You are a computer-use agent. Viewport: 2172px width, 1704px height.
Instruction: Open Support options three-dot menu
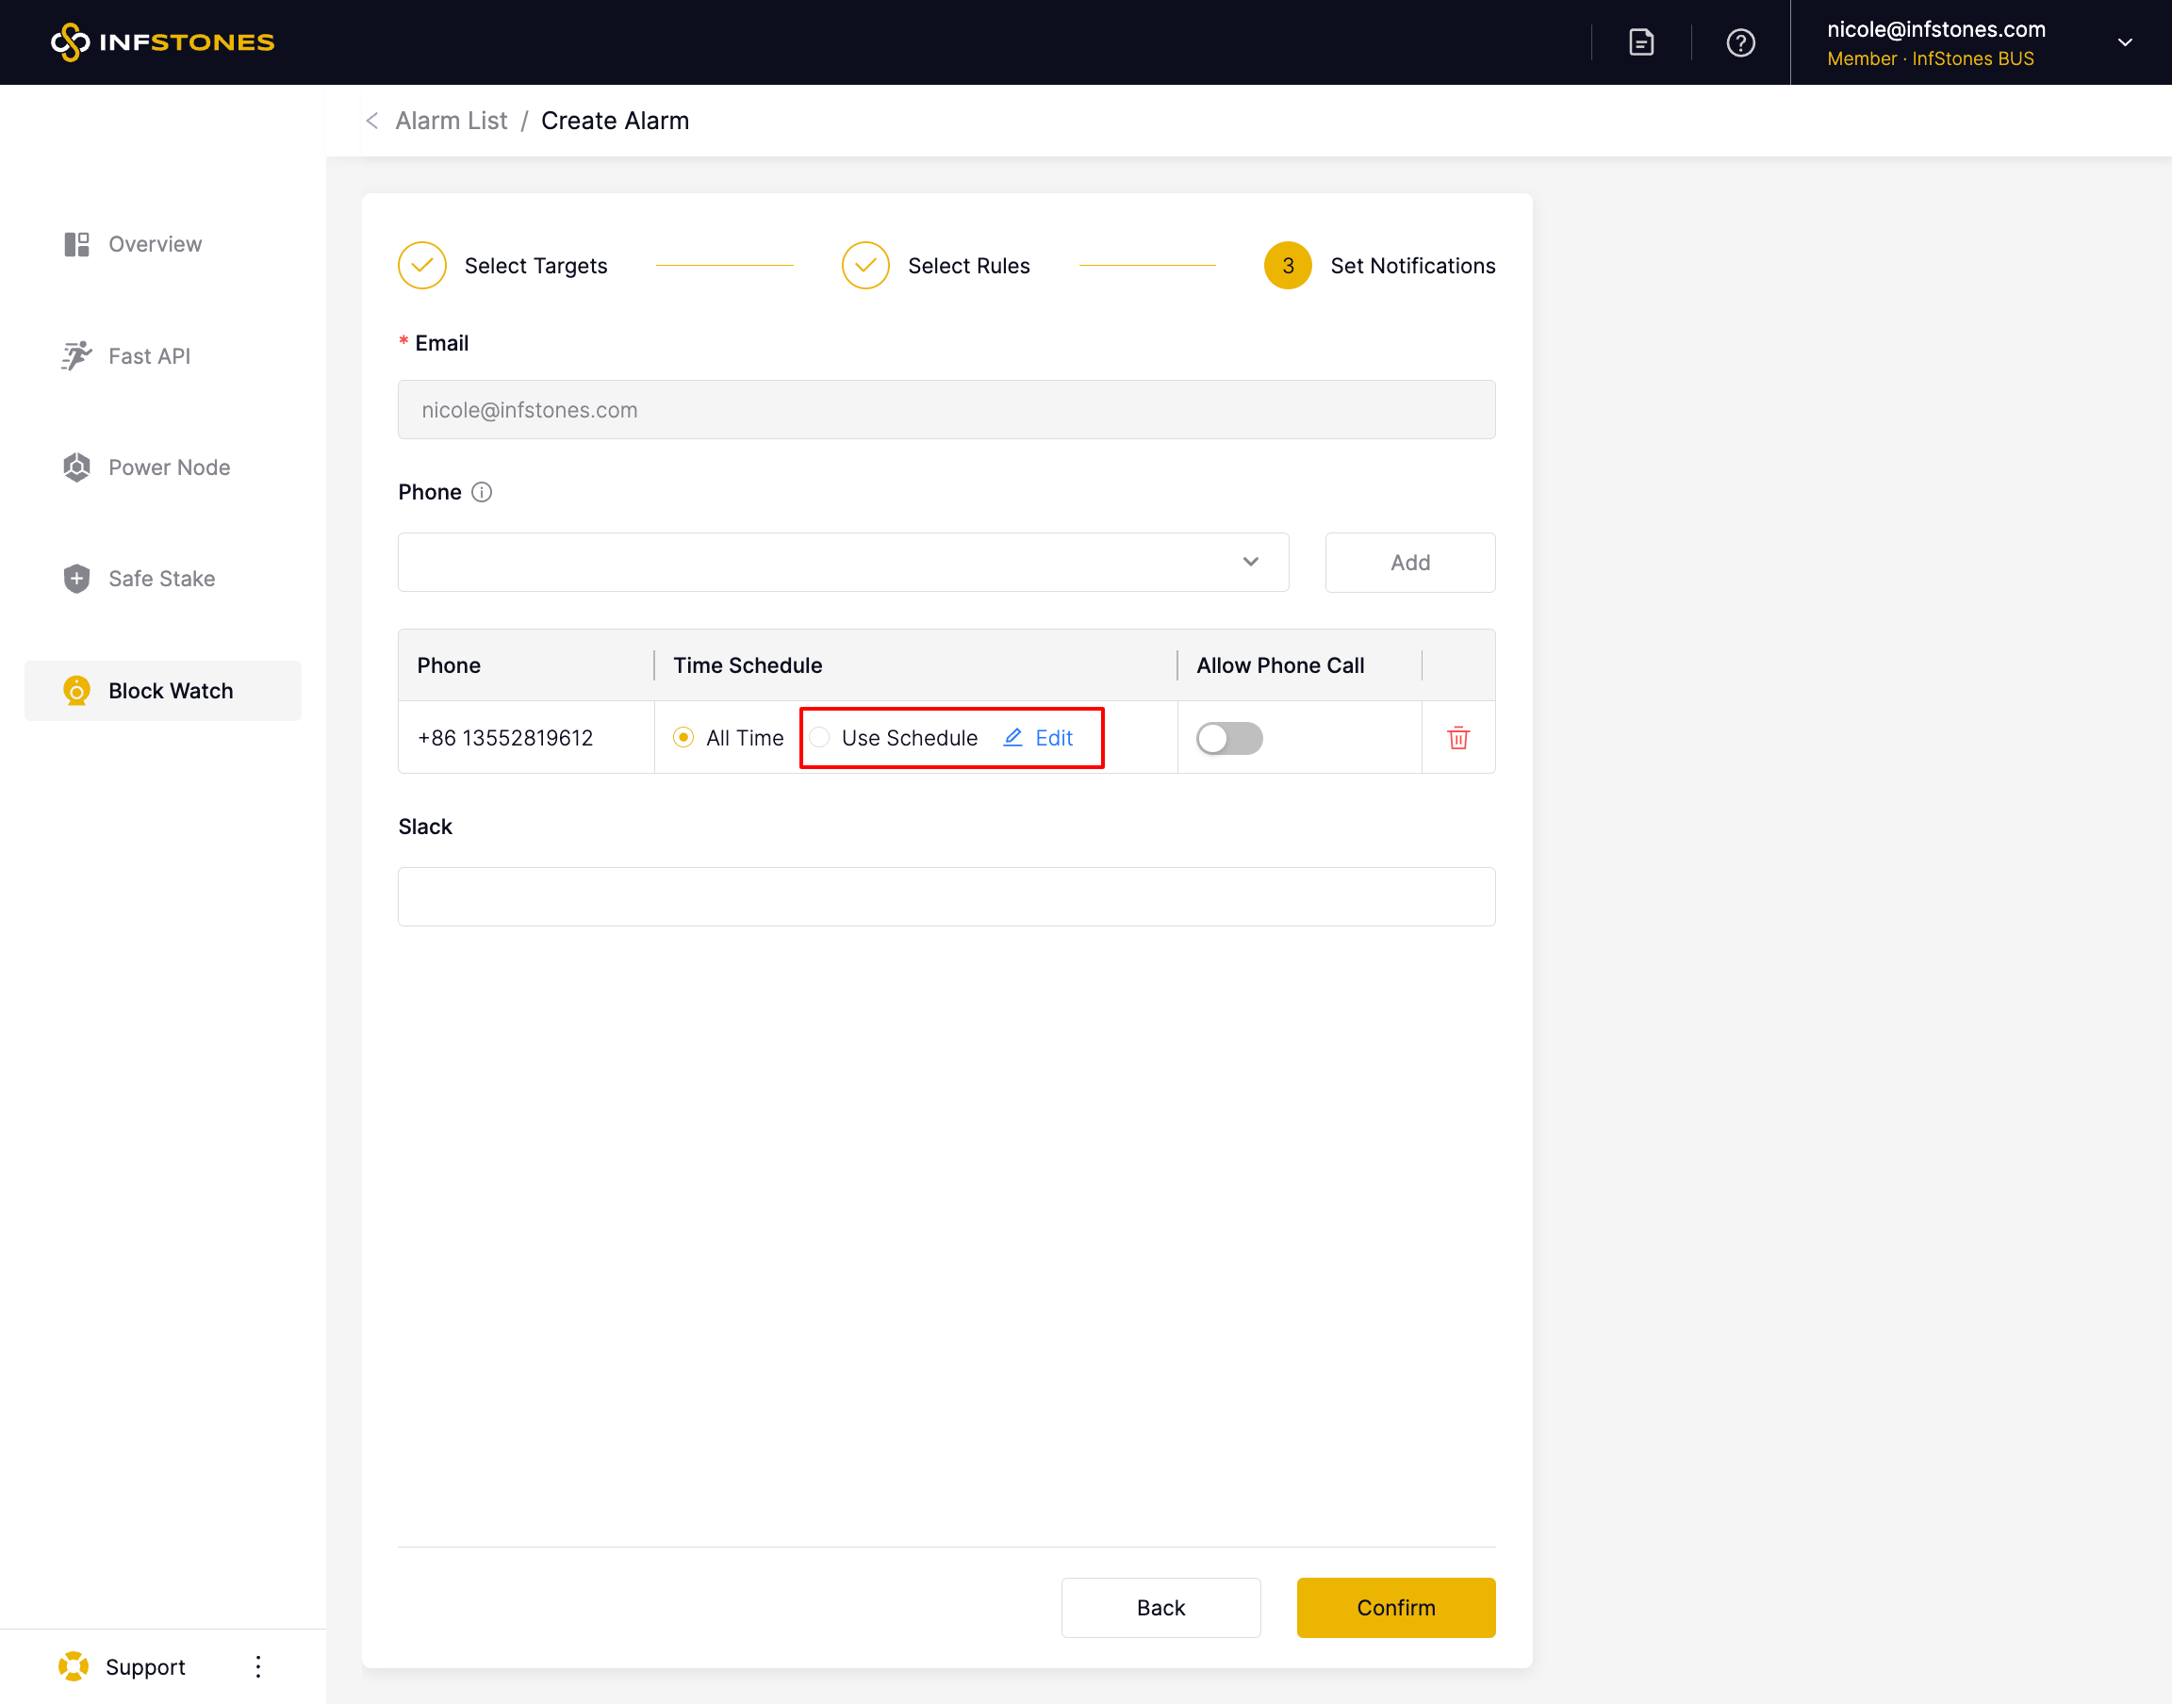point(258,1666)
